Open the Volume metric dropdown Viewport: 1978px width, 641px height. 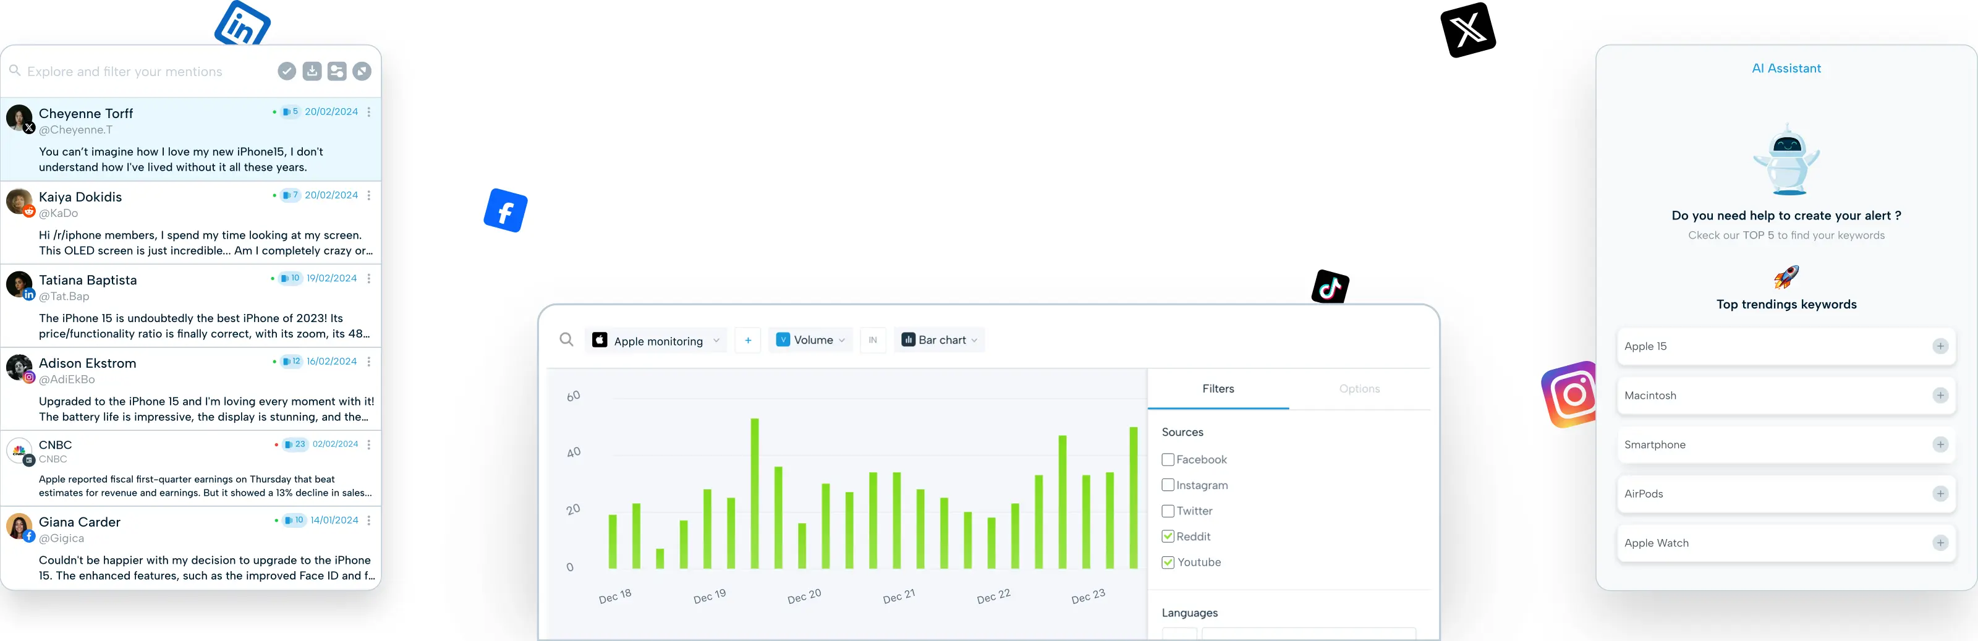[x=810, y=340]
